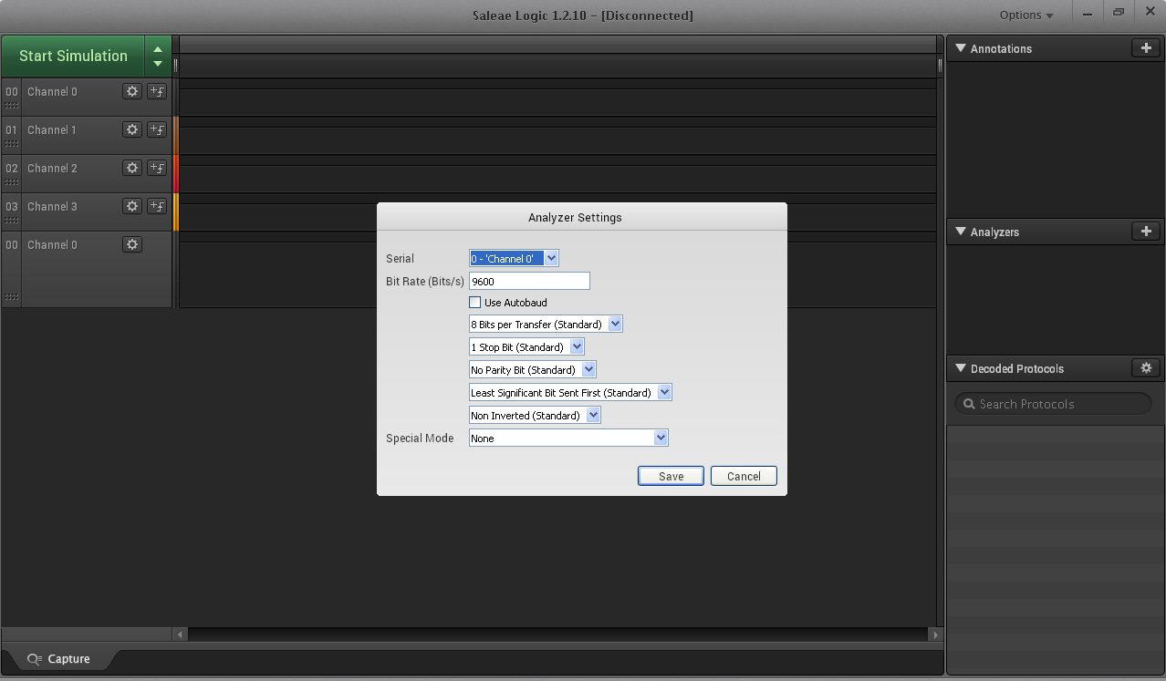Click the Channel 1 label

(52, 129)
